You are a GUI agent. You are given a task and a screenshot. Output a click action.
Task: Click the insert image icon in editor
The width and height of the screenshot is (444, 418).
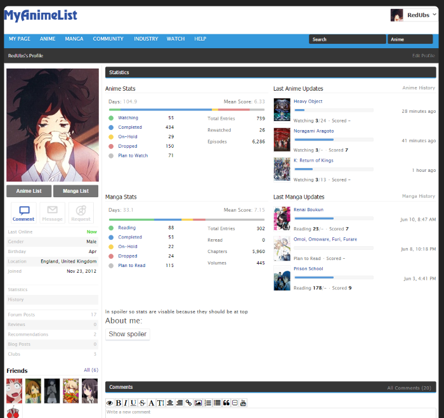[x=199, y=403]
